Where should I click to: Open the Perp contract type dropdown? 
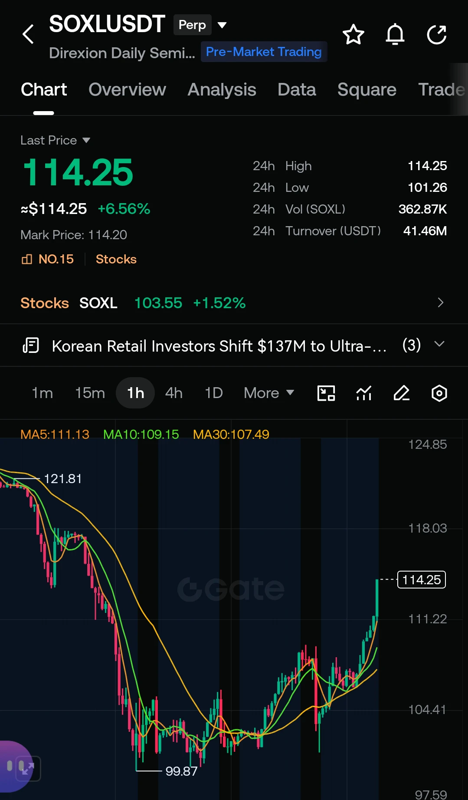click(x=200, y=25)
